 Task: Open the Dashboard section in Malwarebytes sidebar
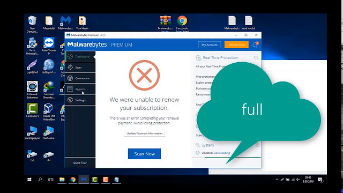pyautogui.click(x=80, y=57)
